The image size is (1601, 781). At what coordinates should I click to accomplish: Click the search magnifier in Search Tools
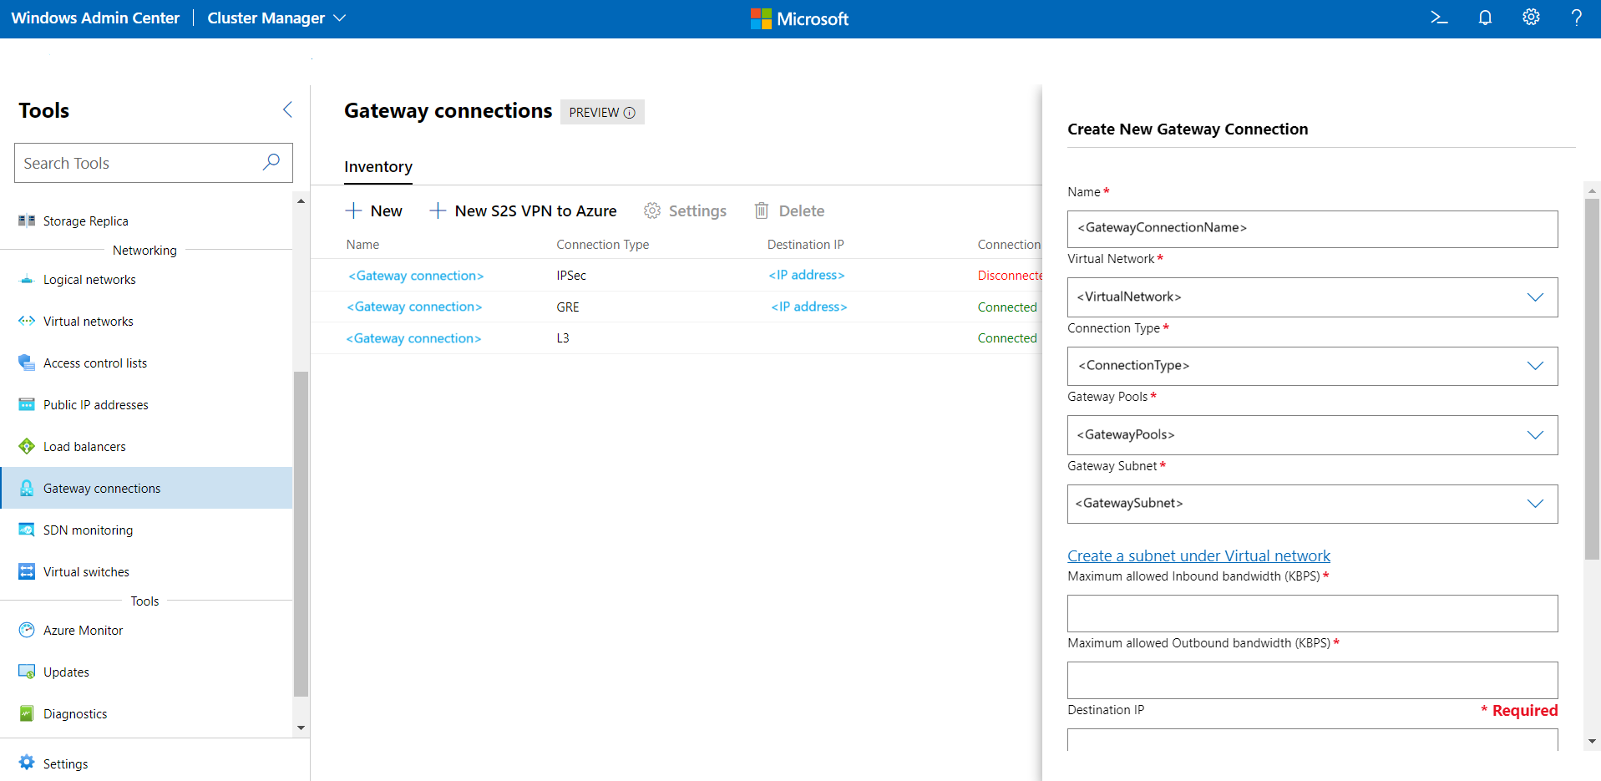point(271,162)
